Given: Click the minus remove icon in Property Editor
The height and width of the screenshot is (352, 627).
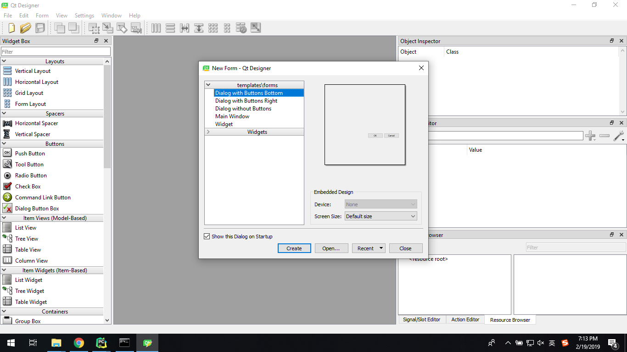Looking at the screenshot, I should pyautogui.click(x=605, y=136).
